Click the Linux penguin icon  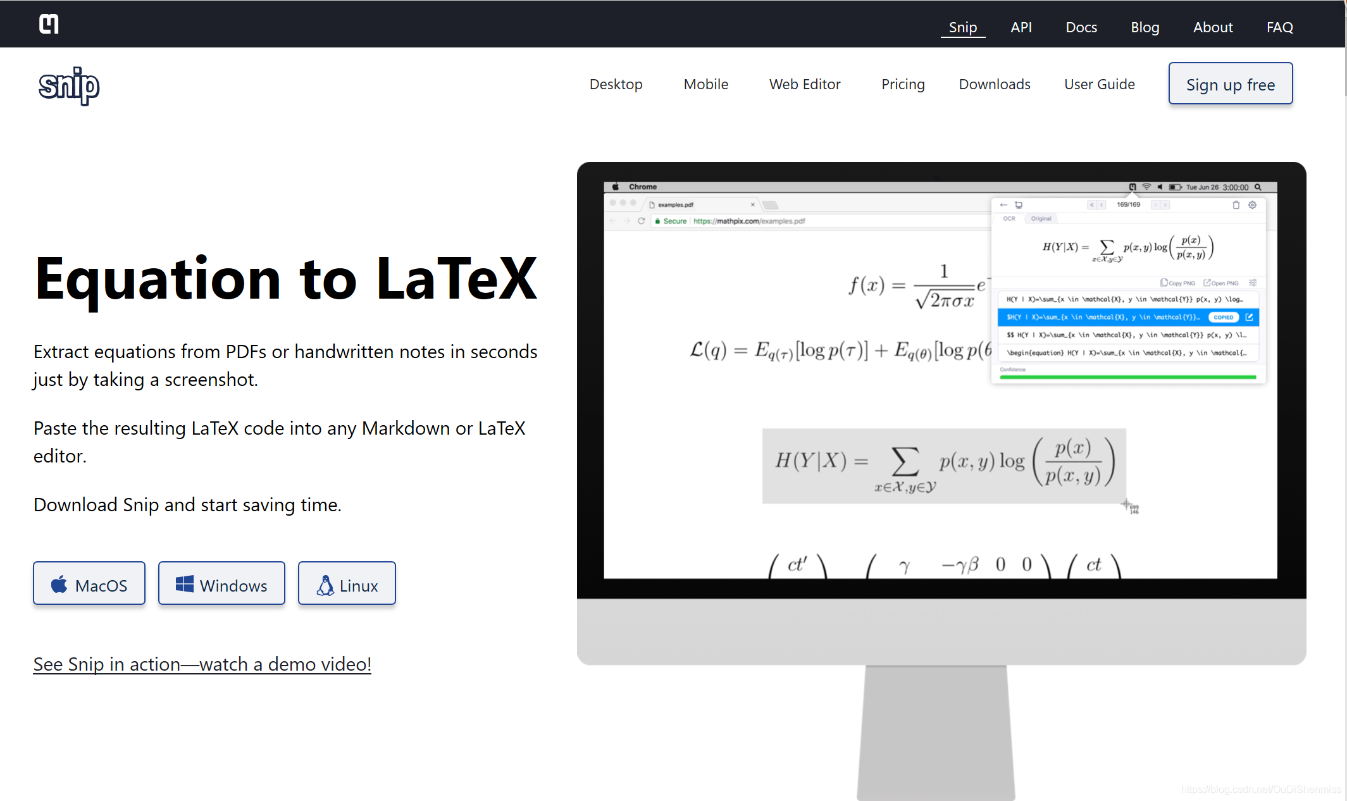pyautogui.click(x=325, y=585)
